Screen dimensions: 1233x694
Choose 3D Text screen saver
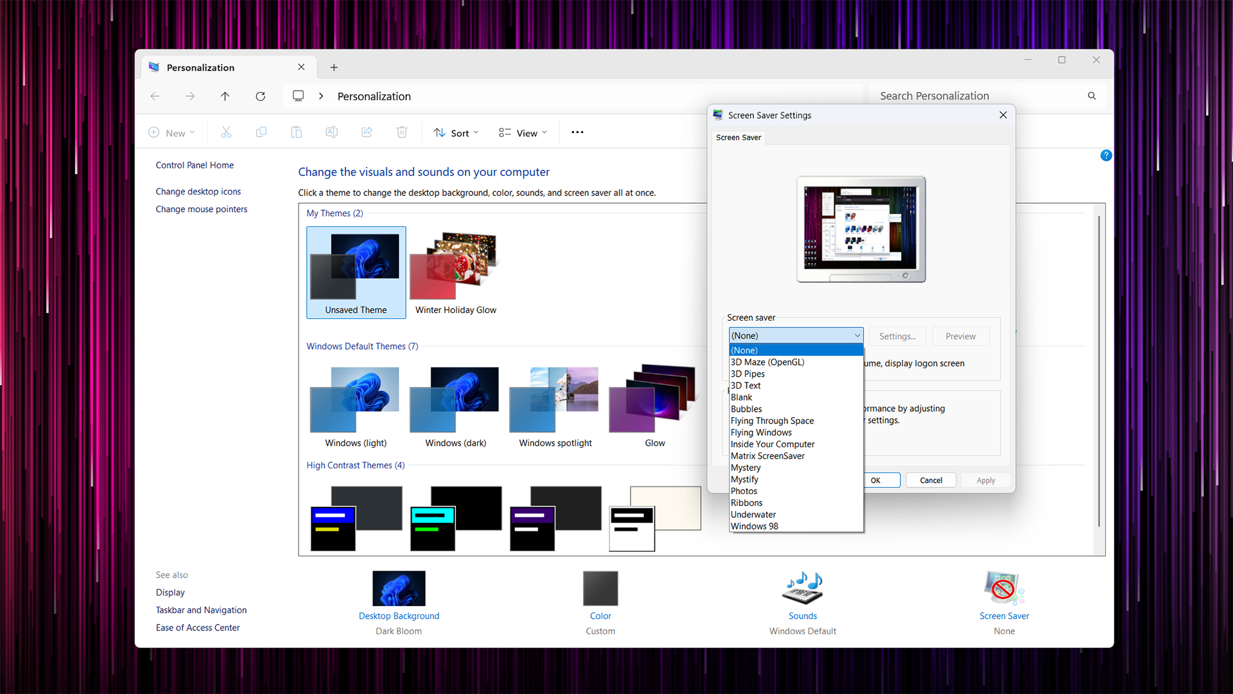[x=796, y=386]
